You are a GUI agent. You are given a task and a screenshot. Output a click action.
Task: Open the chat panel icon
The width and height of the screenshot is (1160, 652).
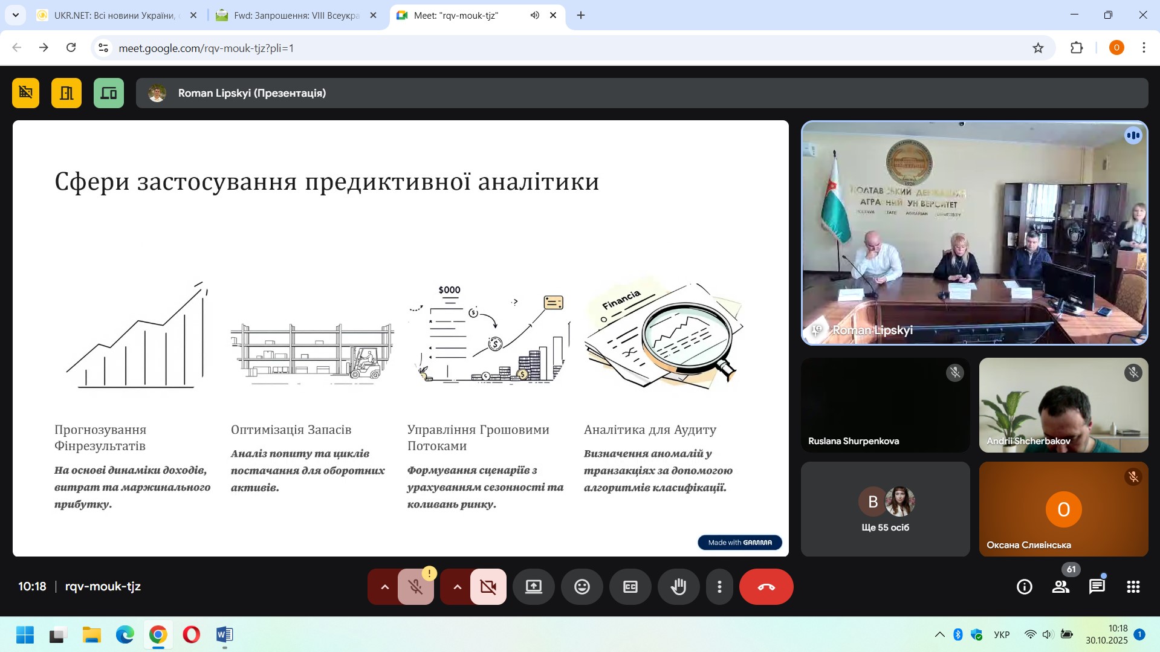click(1097, 587)
